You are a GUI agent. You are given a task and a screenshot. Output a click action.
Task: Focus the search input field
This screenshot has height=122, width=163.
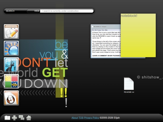(67, 11)
